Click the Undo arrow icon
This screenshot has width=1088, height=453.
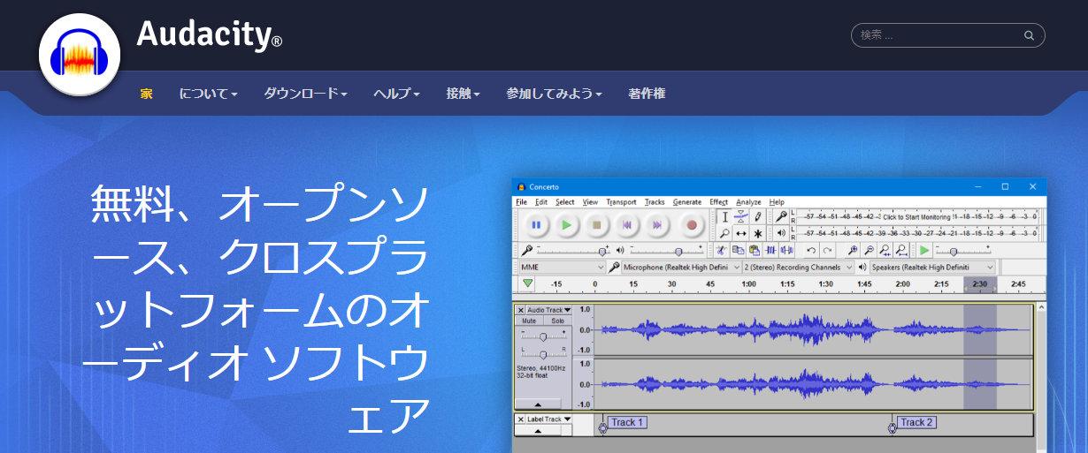click(811, 250)
